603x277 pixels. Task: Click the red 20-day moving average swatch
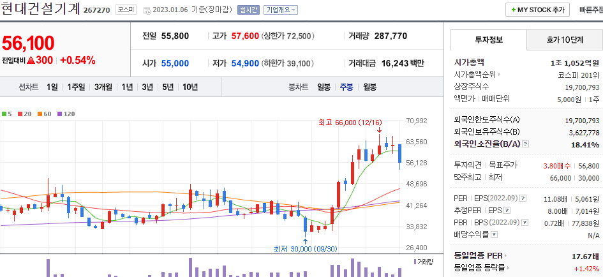[20, 114]
